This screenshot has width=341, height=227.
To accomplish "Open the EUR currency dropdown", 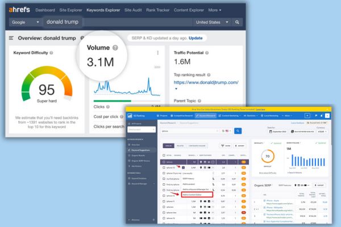I will [322, 132].
